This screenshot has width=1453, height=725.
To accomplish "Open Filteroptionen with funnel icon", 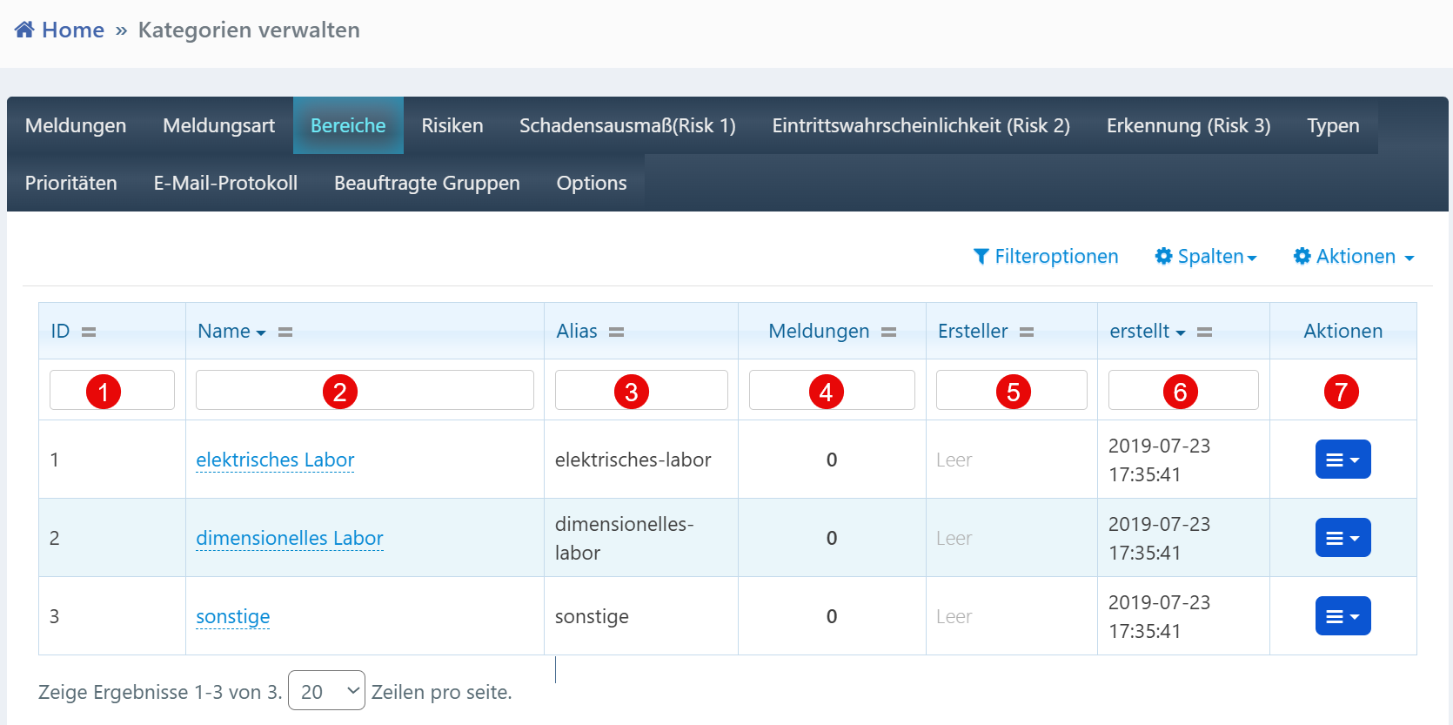I will click(x=1045, y=257).
